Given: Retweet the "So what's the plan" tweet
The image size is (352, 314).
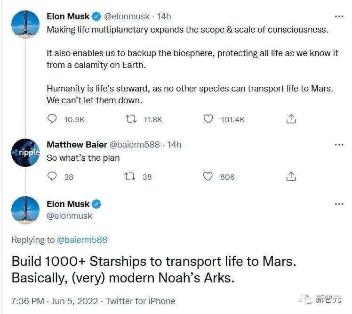Looking at the screenshot, I should (129, 176).
